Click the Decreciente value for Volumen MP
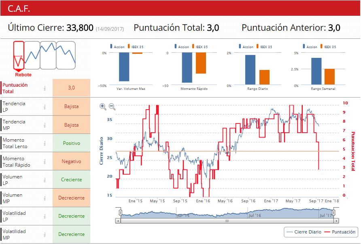Viewport: 361px width, 244px height. (71, 198)
